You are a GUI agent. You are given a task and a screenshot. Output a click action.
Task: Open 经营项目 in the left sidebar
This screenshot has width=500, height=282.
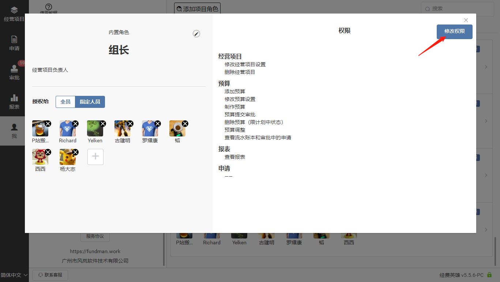click(14, 14)
